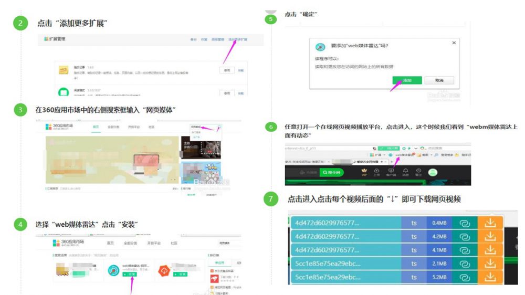Copy link of the 4.2MB ts file

464,236
